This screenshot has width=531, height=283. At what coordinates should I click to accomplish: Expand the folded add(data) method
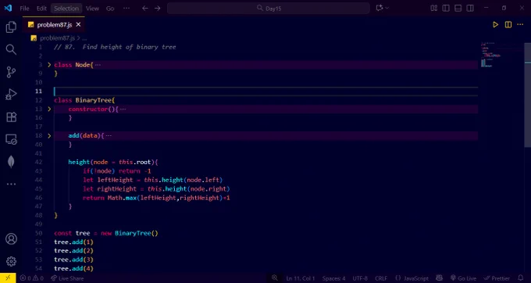49,135
